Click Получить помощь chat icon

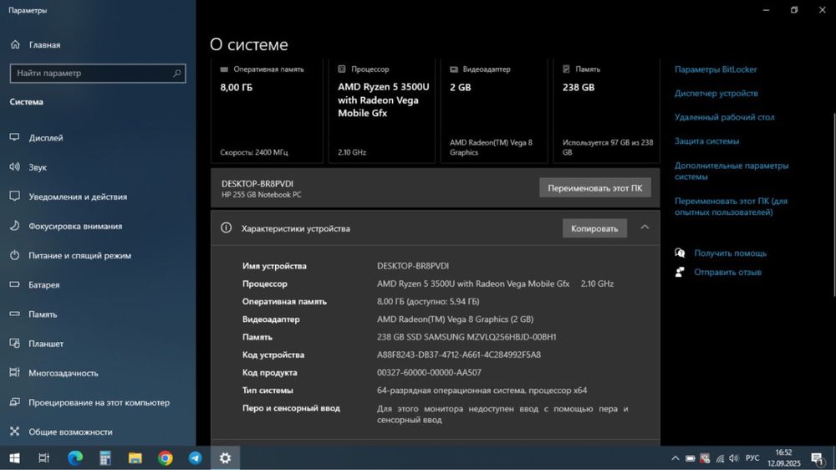pos(680,253)
